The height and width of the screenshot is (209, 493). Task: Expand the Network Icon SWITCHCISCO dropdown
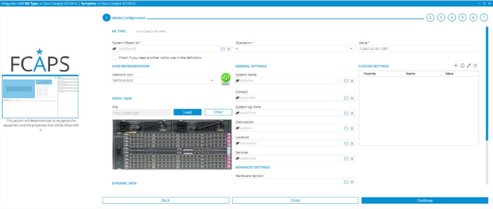coord(164,81)
